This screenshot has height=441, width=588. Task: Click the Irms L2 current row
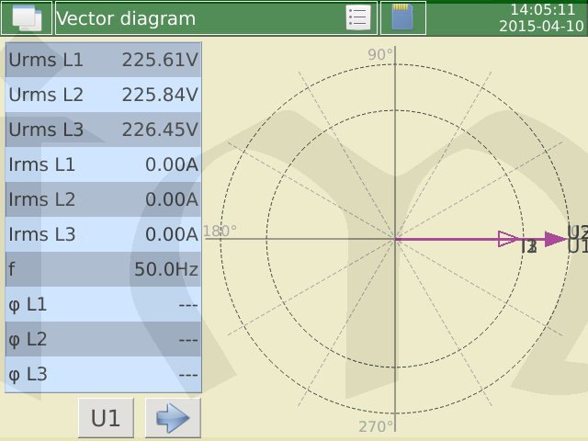tap(103, 200)
